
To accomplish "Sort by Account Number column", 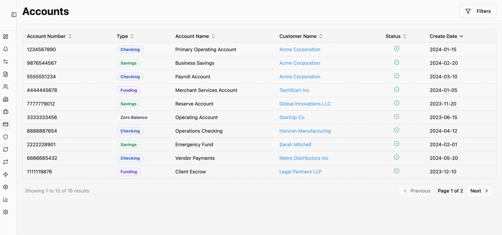I will 49,36.
